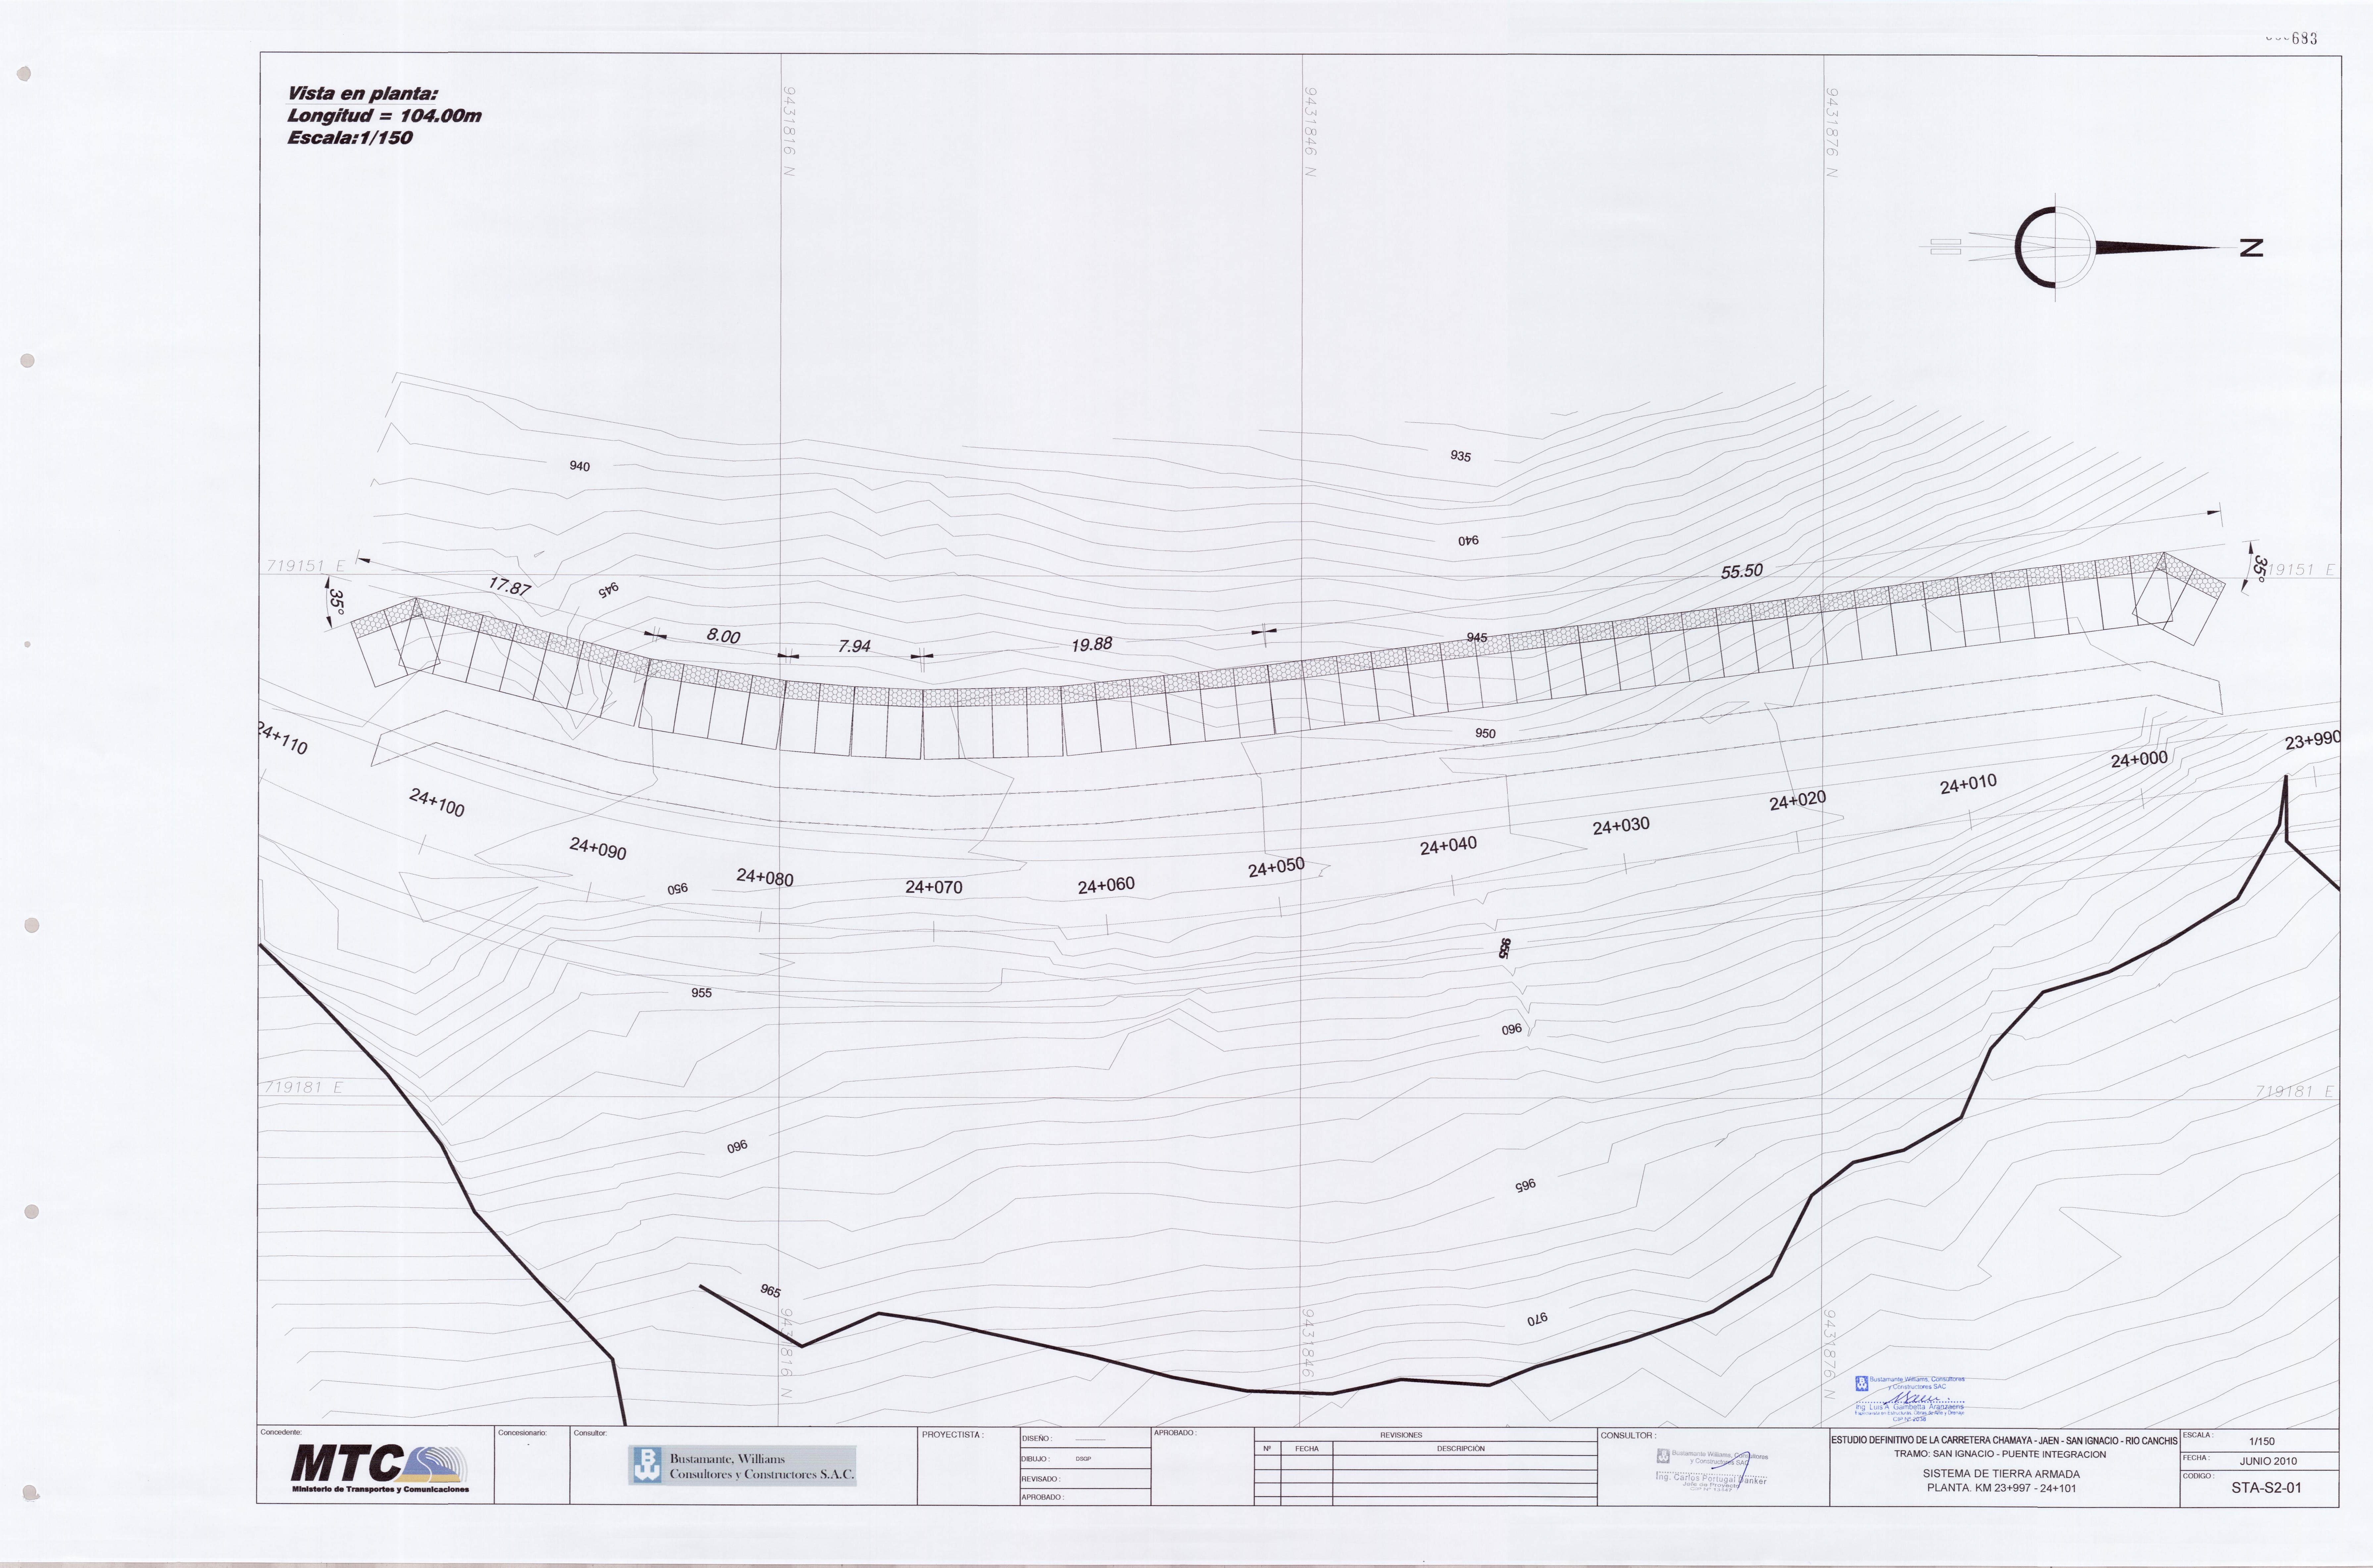Click station label 24+100
This screenshot has height=1568, width=2373.
[x=437, y=803]
